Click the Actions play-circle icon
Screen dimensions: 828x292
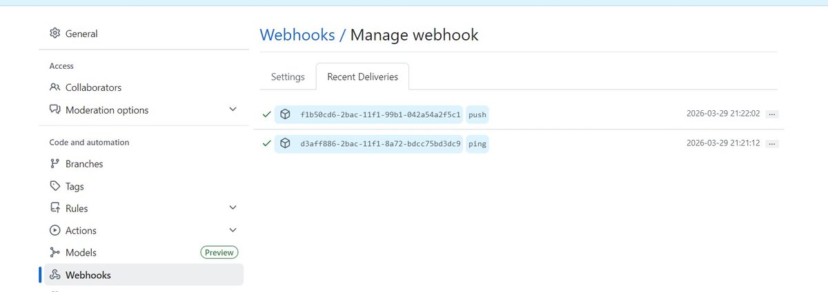(55, 231)
